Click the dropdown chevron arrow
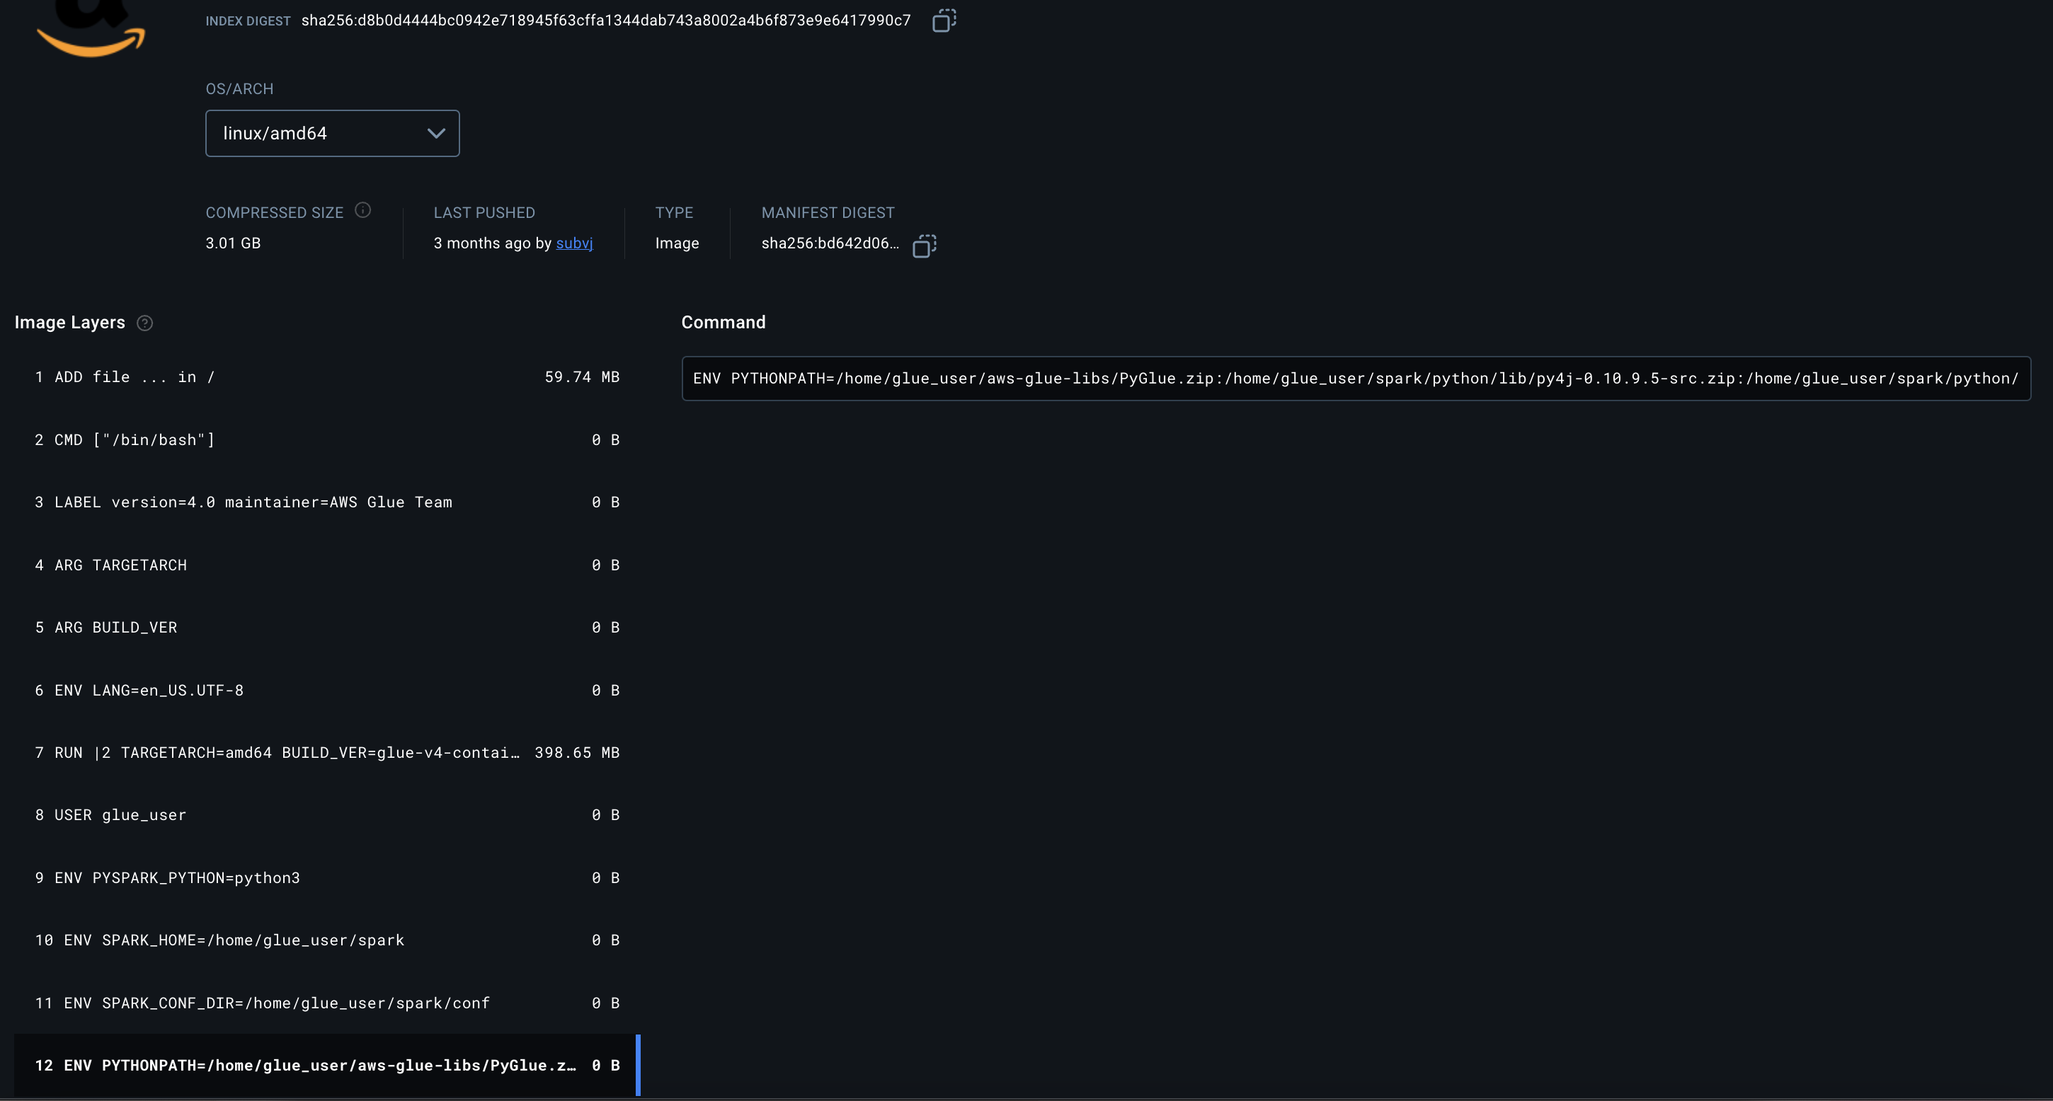Image resolution: width=2053 pixels, height=1101 pixels. pyautogui.click(x=436, y=133)
